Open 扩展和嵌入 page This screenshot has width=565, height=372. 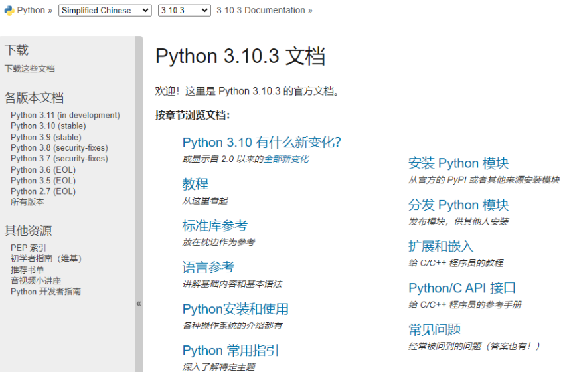pos(441,246)
